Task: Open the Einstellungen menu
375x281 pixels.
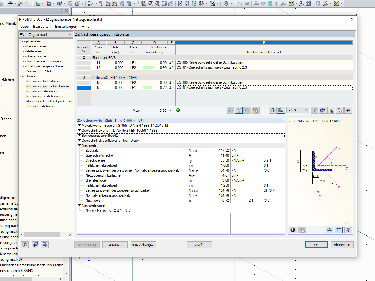Action: (x=66, y=27)
